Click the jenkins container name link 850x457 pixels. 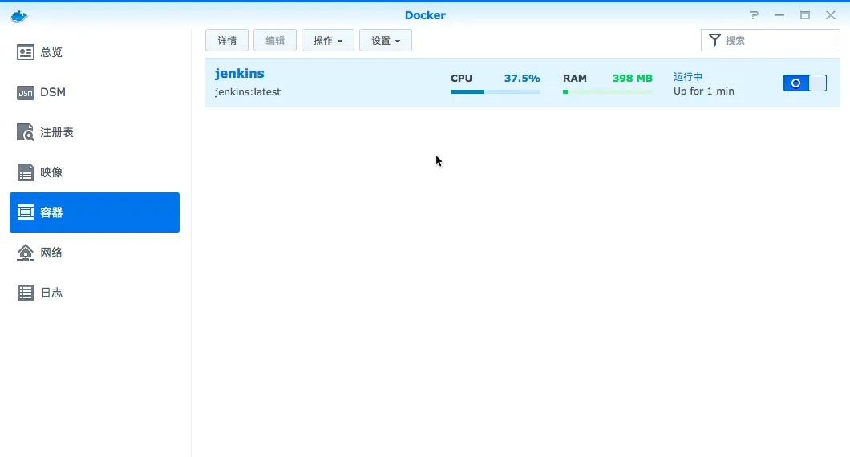239,74
